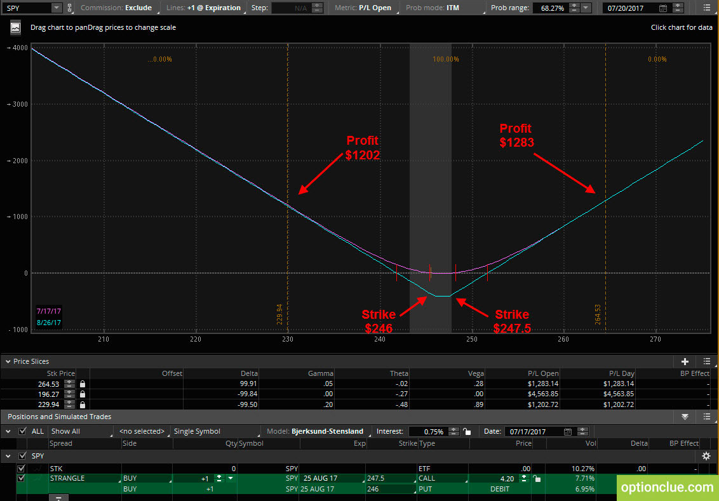719x501 pixels.
Task: Click the Positions and Simulated Trades collapse arrow
Action: (685, 417)
